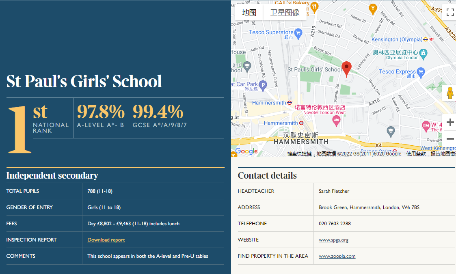Click the St Paul's Girls' School heading
Screen dimensions: 456x274
[x=84, y=81]
